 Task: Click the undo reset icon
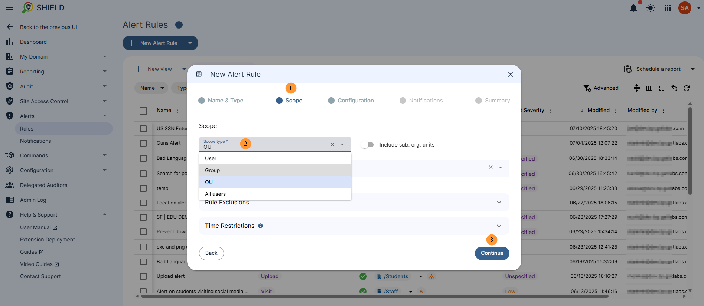pos(674,88)
